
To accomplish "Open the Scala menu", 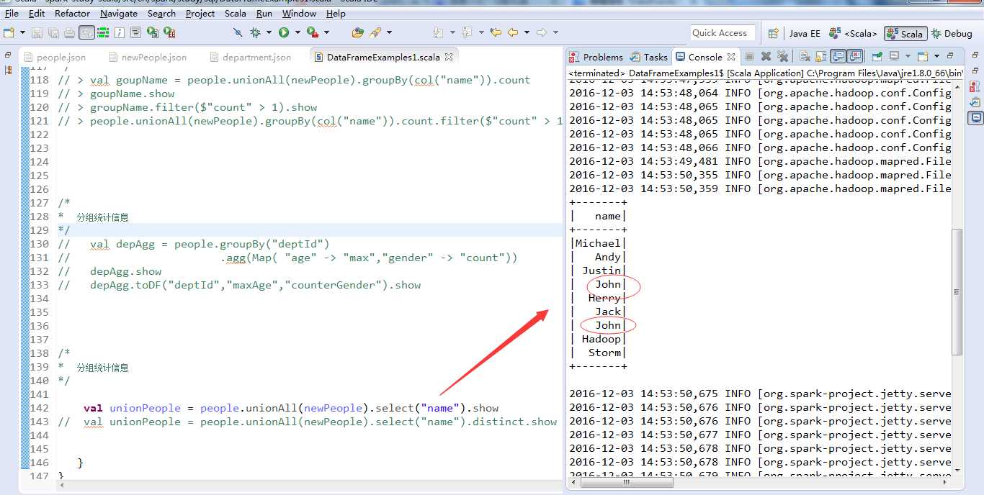I will (x=236, y=13).
